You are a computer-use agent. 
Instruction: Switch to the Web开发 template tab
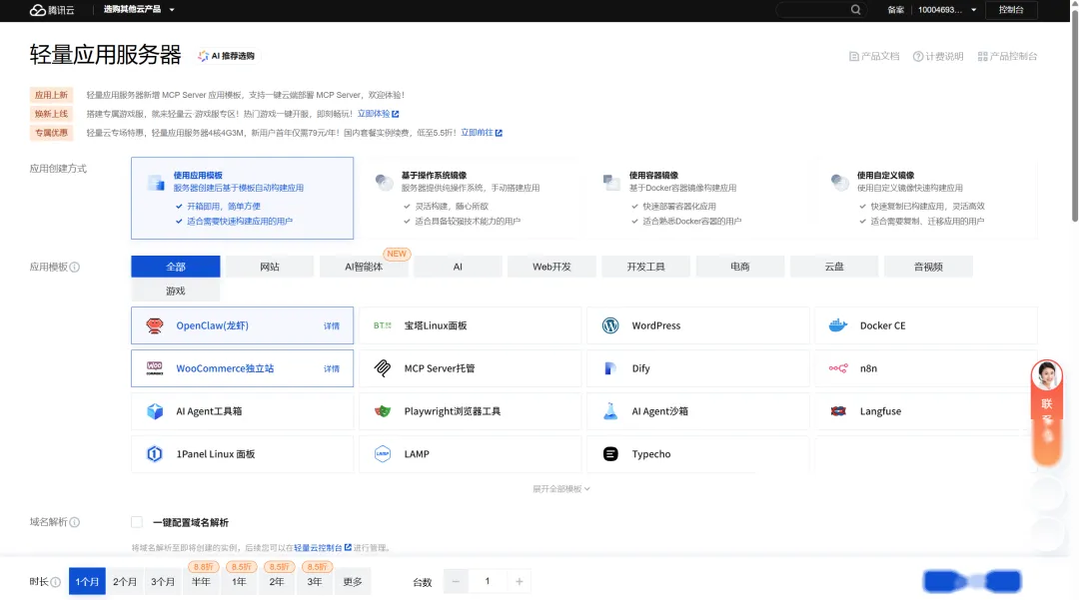coord(551,267)
